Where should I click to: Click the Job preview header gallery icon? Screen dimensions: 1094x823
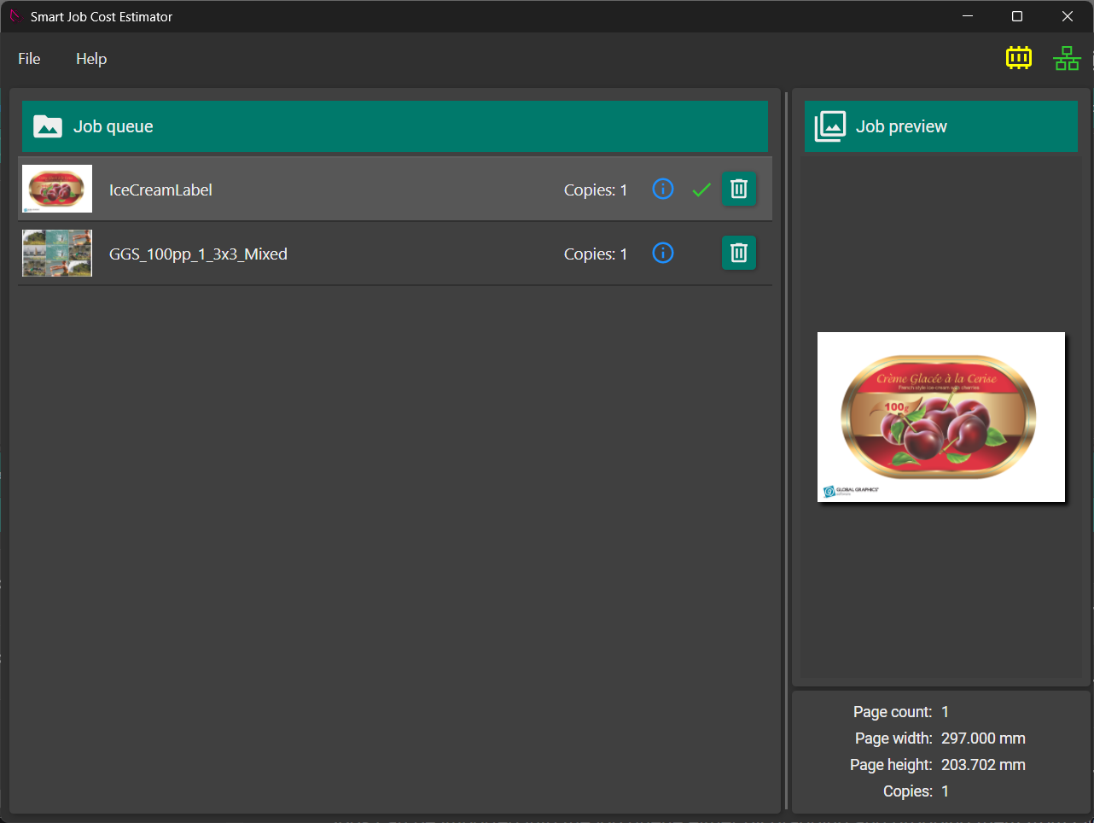[830, 126]
